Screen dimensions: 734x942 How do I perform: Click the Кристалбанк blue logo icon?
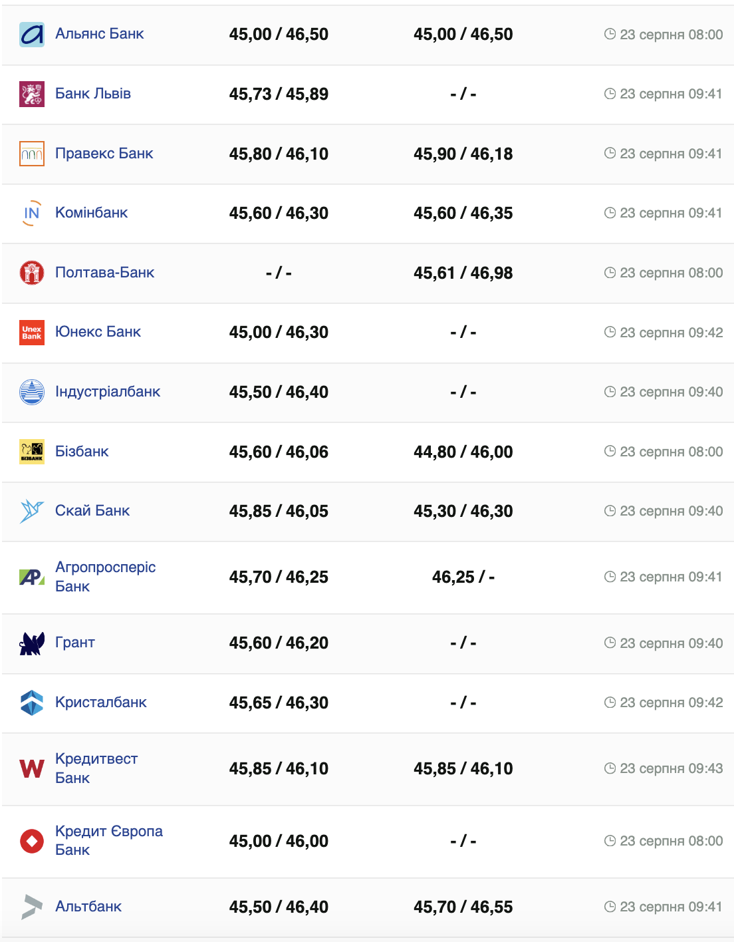pyautogui.click(x=32, y=703)
